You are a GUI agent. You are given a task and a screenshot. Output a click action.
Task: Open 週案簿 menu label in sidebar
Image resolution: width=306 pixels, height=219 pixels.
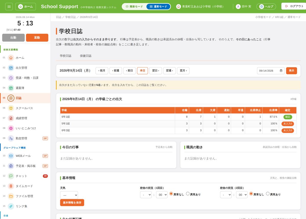click(x=20, y=88)
